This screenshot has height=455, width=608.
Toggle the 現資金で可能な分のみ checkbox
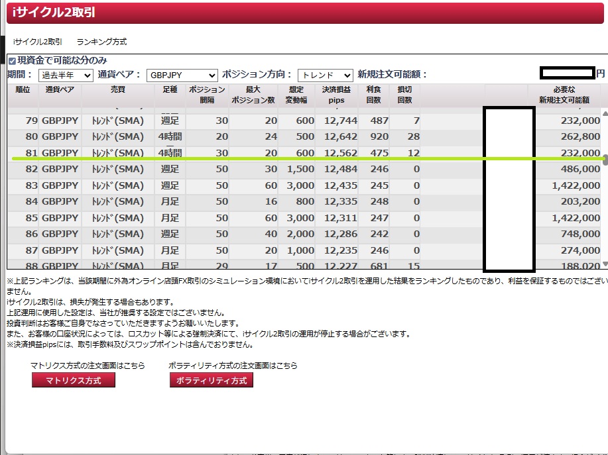click(11, 61)
